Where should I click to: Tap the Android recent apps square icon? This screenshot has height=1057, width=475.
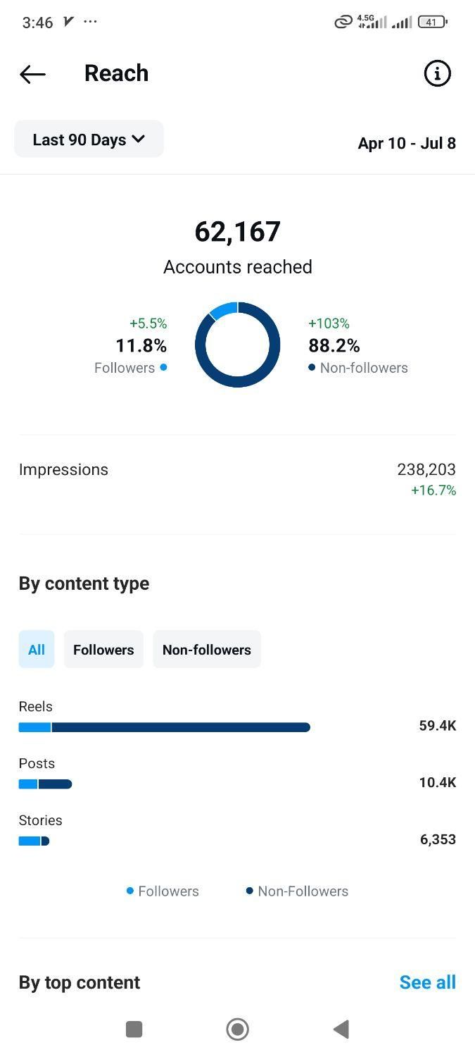[134, 1030]
